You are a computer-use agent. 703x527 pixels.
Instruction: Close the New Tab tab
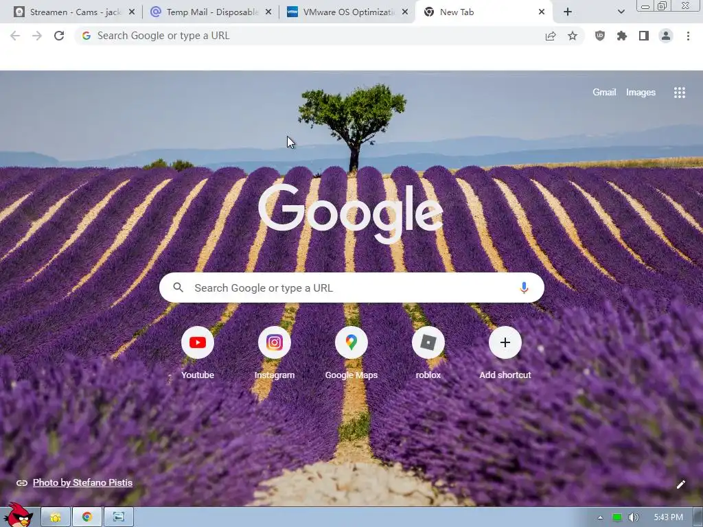pos(542,12)
